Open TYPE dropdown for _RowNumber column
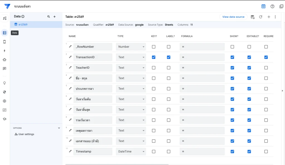Image resolution: width=285 pixels, height=165 pixels. tap(131, 47)
